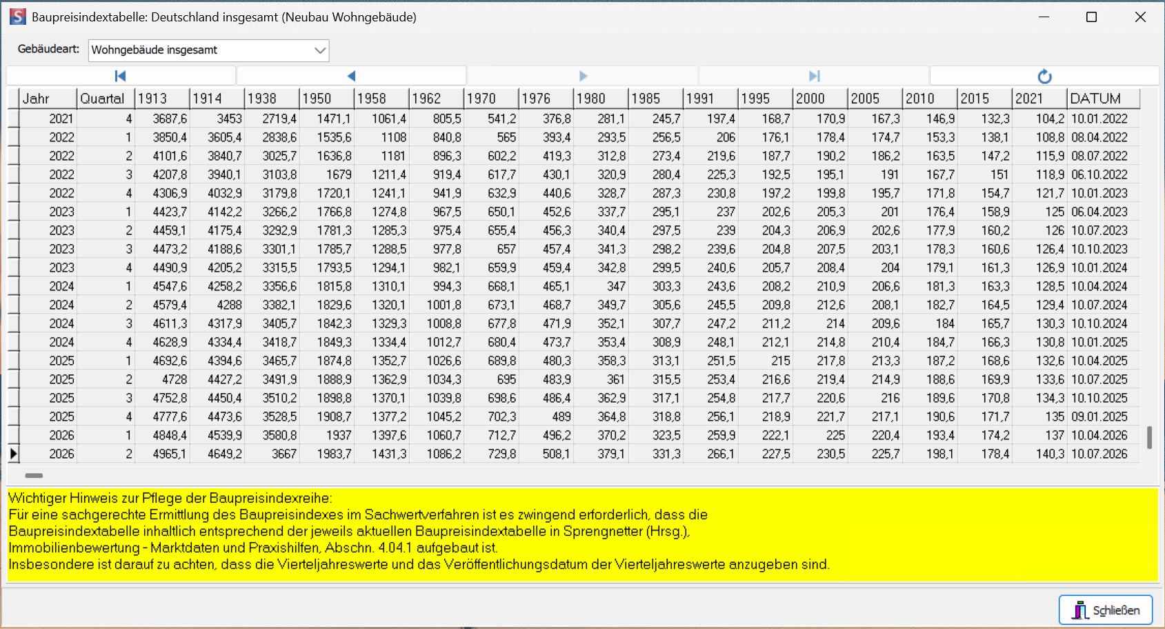
Task: Click the horizontal scrollbar thumb below table
Action: click(34, 475)
